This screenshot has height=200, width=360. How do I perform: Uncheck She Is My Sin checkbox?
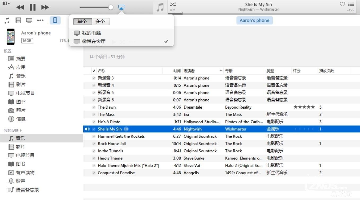(x=94, y=129)
